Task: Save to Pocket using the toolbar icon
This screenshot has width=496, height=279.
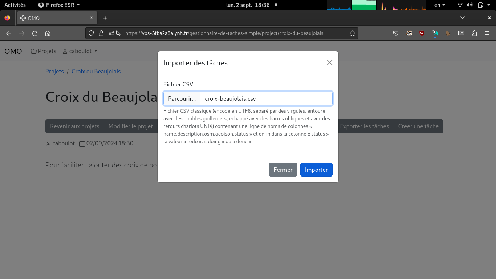Action: (396, 33)
